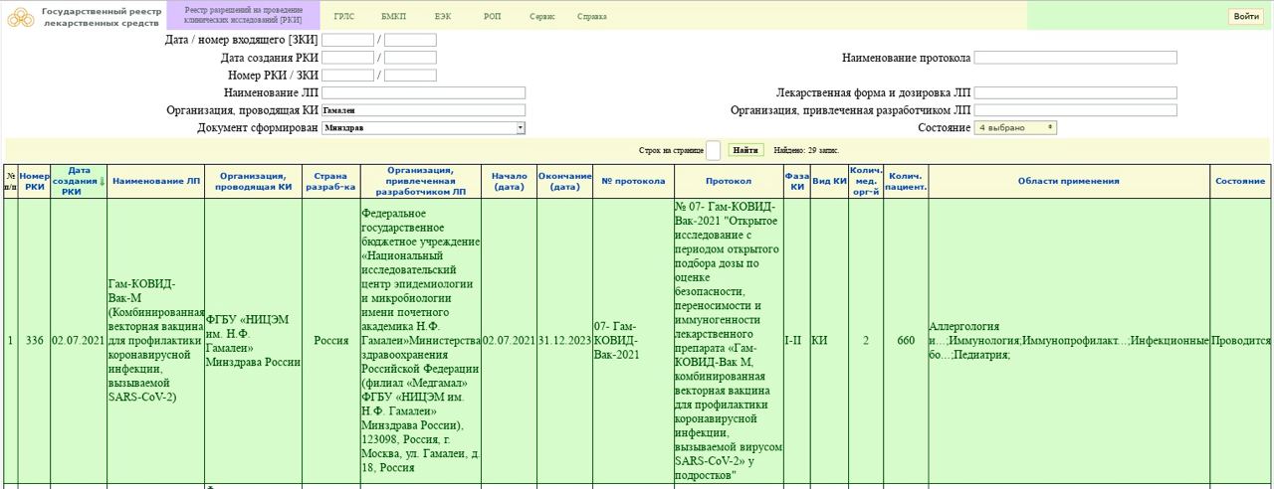Click the Аллергология и Иммунология application areas cell
This screenshot has width=1274, height=489.
tap(1069, 341)
